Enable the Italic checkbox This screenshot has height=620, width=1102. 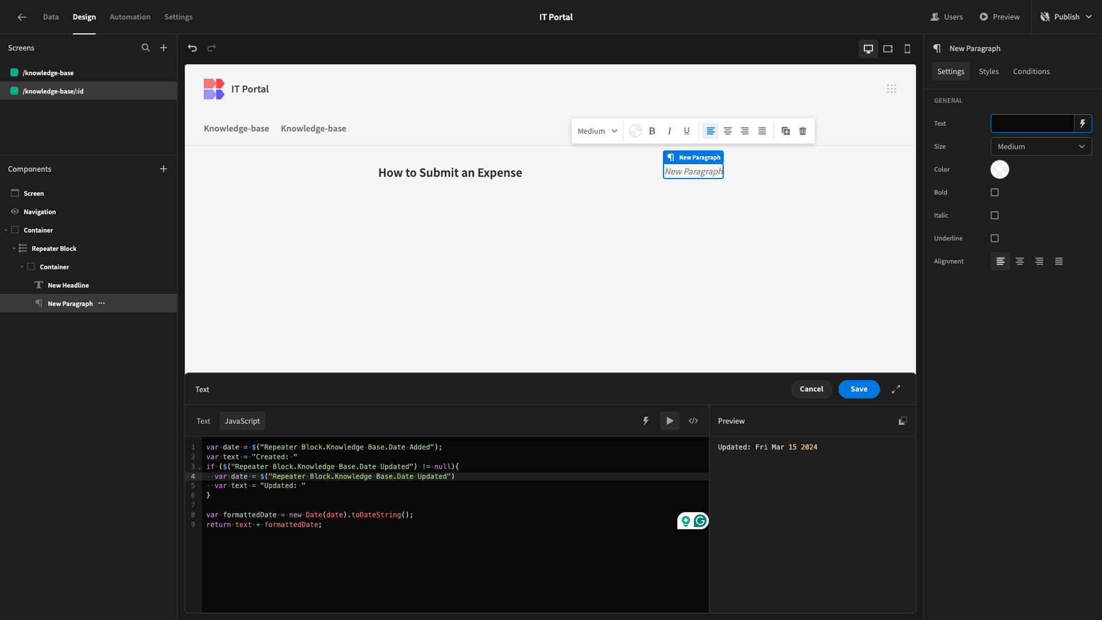point(995,215)
